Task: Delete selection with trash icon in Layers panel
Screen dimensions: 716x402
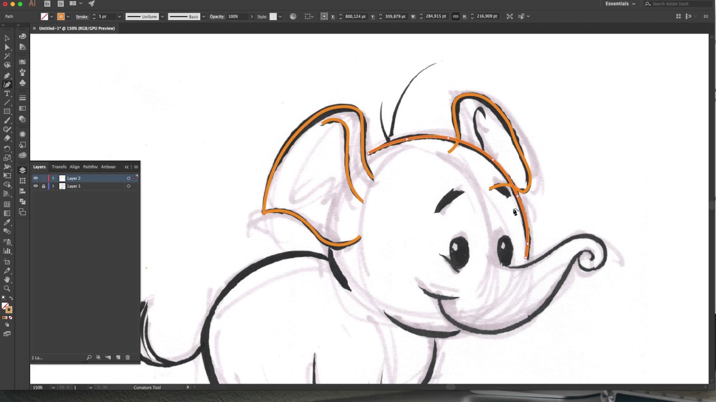Action: [128, 357]
